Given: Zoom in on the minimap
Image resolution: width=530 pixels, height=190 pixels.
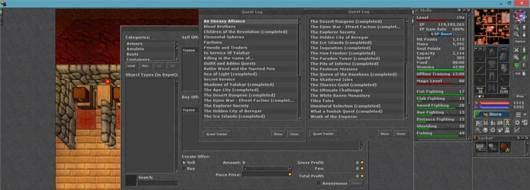Looking at the screenshot, I should (x=516, y=34).
